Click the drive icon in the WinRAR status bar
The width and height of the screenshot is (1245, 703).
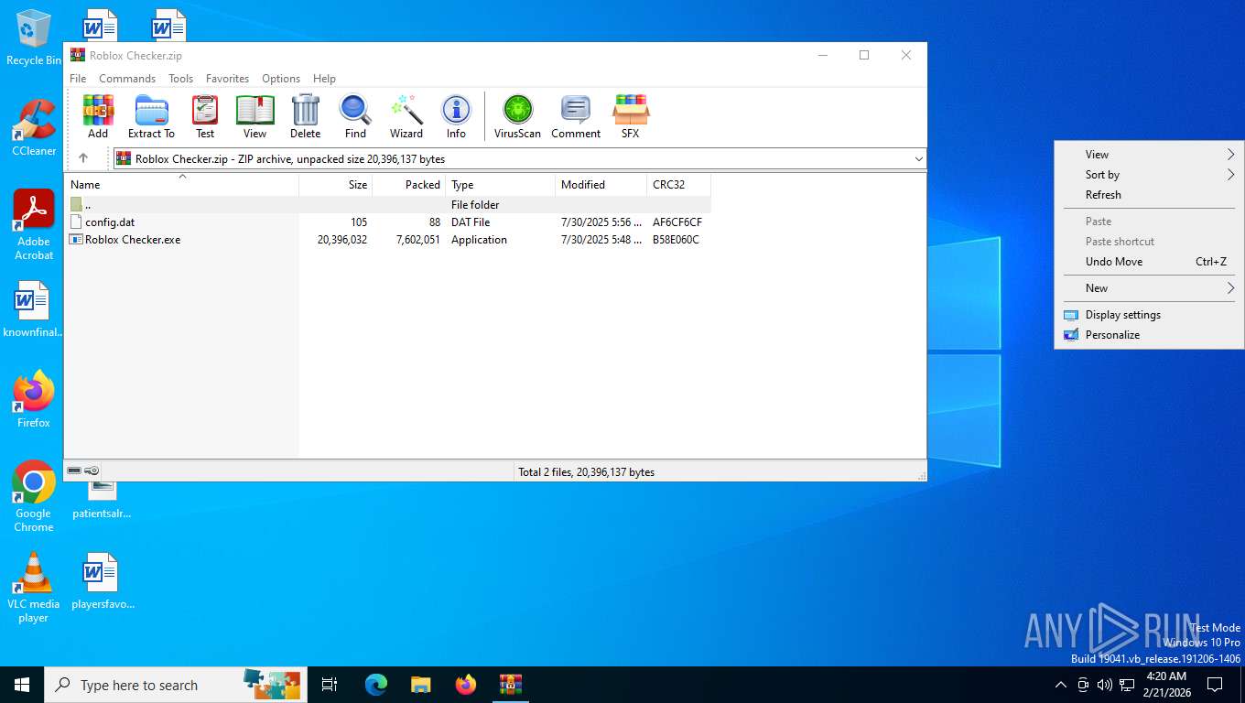point(74,470)
